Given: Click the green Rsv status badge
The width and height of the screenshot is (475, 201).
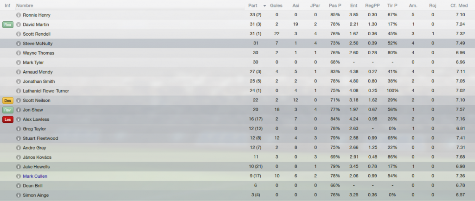Looking at the screenshot, I should coord(8,110).
